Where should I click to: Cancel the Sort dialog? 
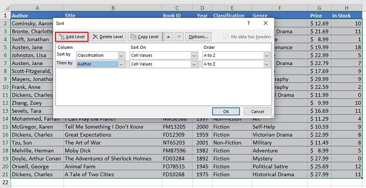258,111
